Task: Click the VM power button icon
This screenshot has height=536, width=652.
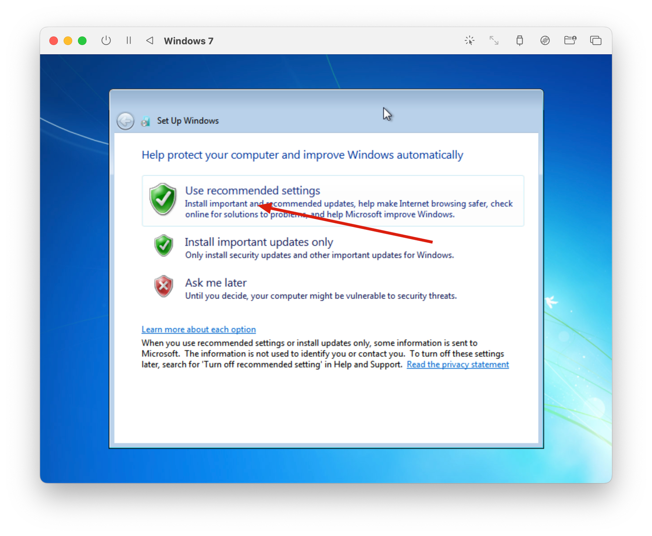Action: click(106, 40)
